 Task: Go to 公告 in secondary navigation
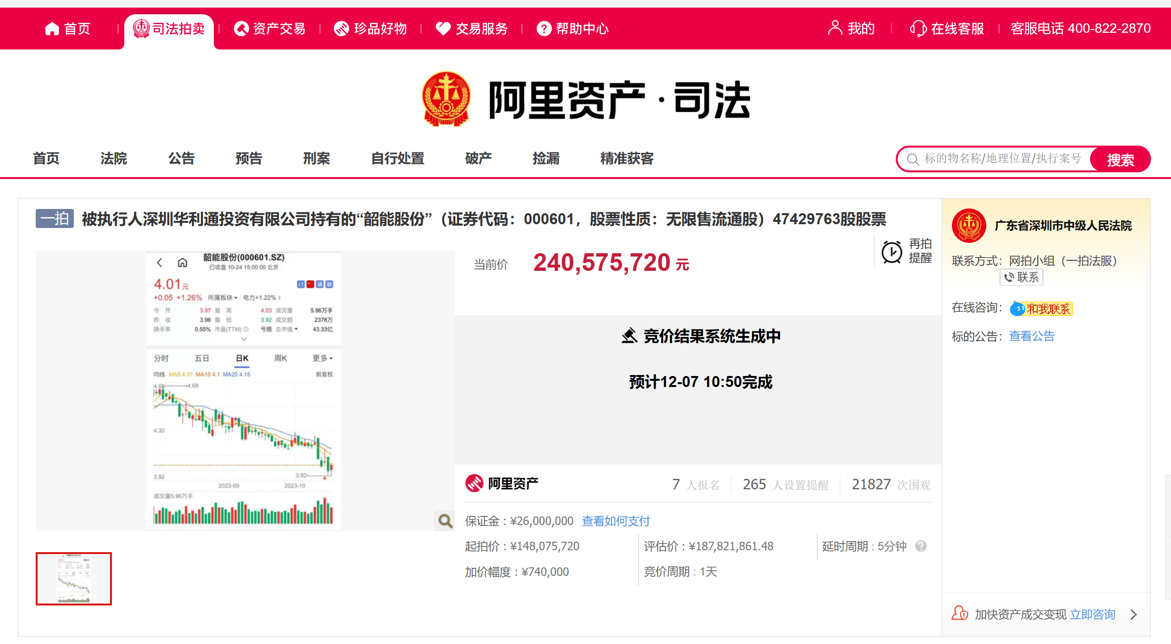point(181,158)
